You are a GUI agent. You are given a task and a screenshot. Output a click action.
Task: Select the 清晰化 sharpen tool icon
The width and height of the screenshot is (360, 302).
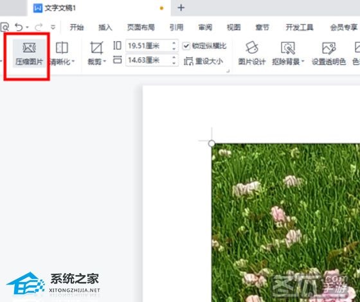point(62,48)
